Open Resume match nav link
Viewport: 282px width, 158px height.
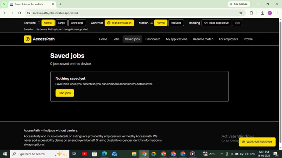tap(203, 39)
